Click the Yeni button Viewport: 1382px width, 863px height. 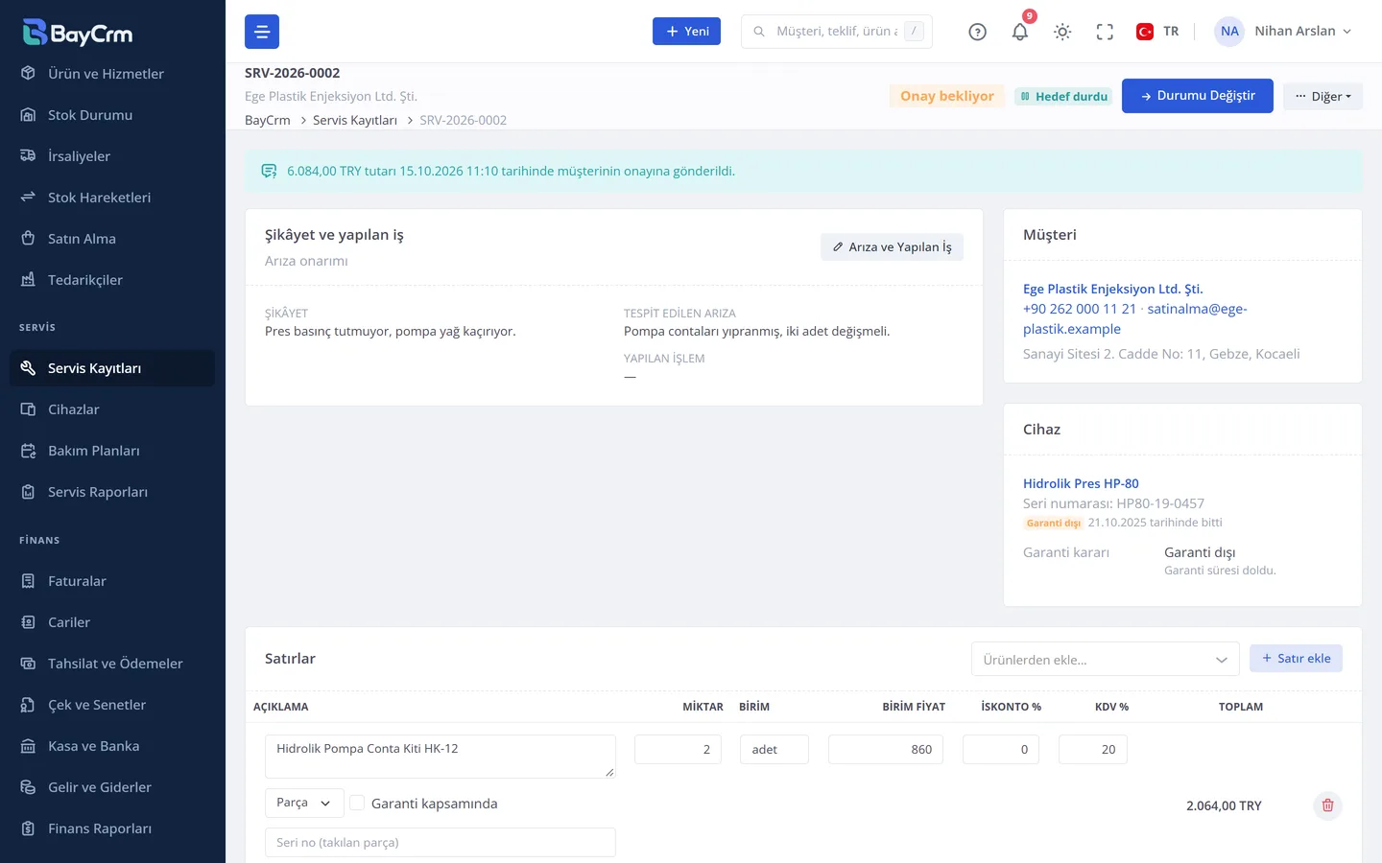tap(686, 32)
